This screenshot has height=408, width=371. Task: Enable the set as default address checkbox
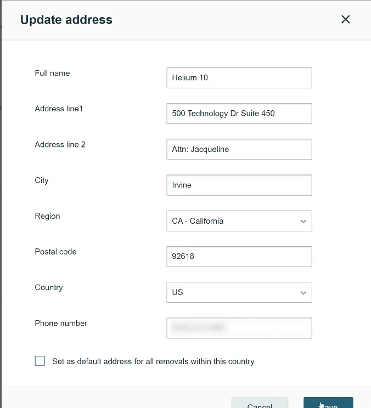(40, 361)
